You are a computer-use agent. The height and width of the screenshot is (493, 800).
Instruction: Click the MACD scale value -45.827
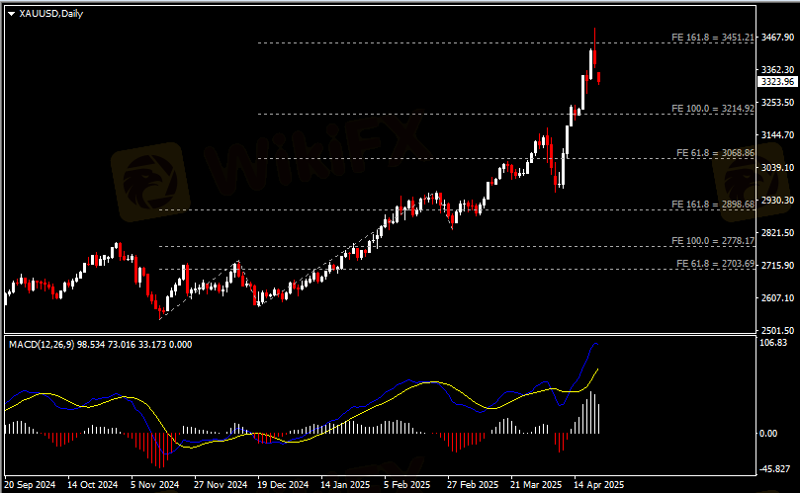(775, 469)
